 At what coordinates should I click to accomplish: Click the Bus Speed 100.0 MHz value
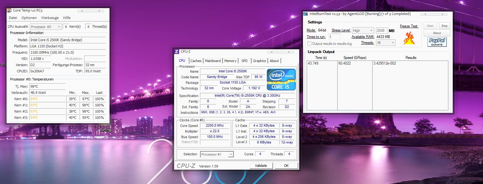coord(215,137)
